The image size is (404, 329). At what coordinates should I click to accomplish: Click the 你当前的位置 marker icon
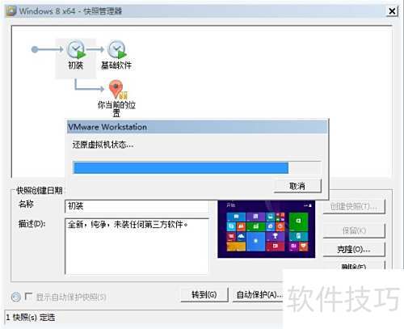(x=116, y=90)
